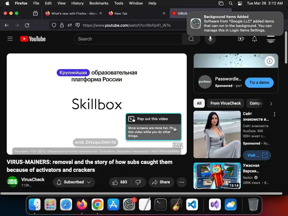
Task: Open VirusCheck channel avatar
Action: [12, 182]
